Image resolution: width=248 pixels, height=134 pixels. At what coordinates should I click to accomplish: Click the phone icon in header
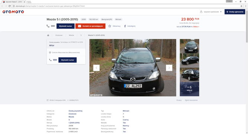coord(48,26)
